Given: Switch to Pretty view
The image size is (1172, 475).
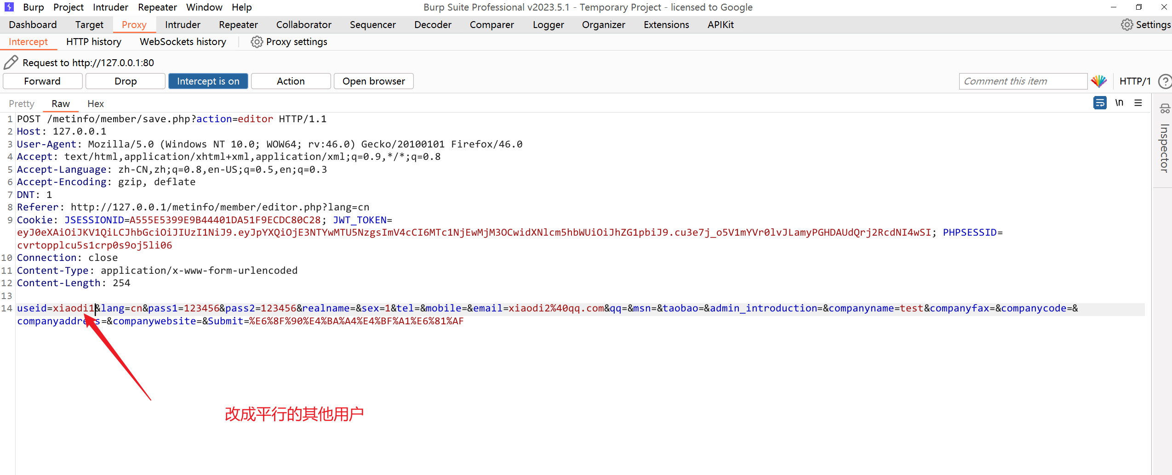Looking at the screenshot, I should [22, 104].
